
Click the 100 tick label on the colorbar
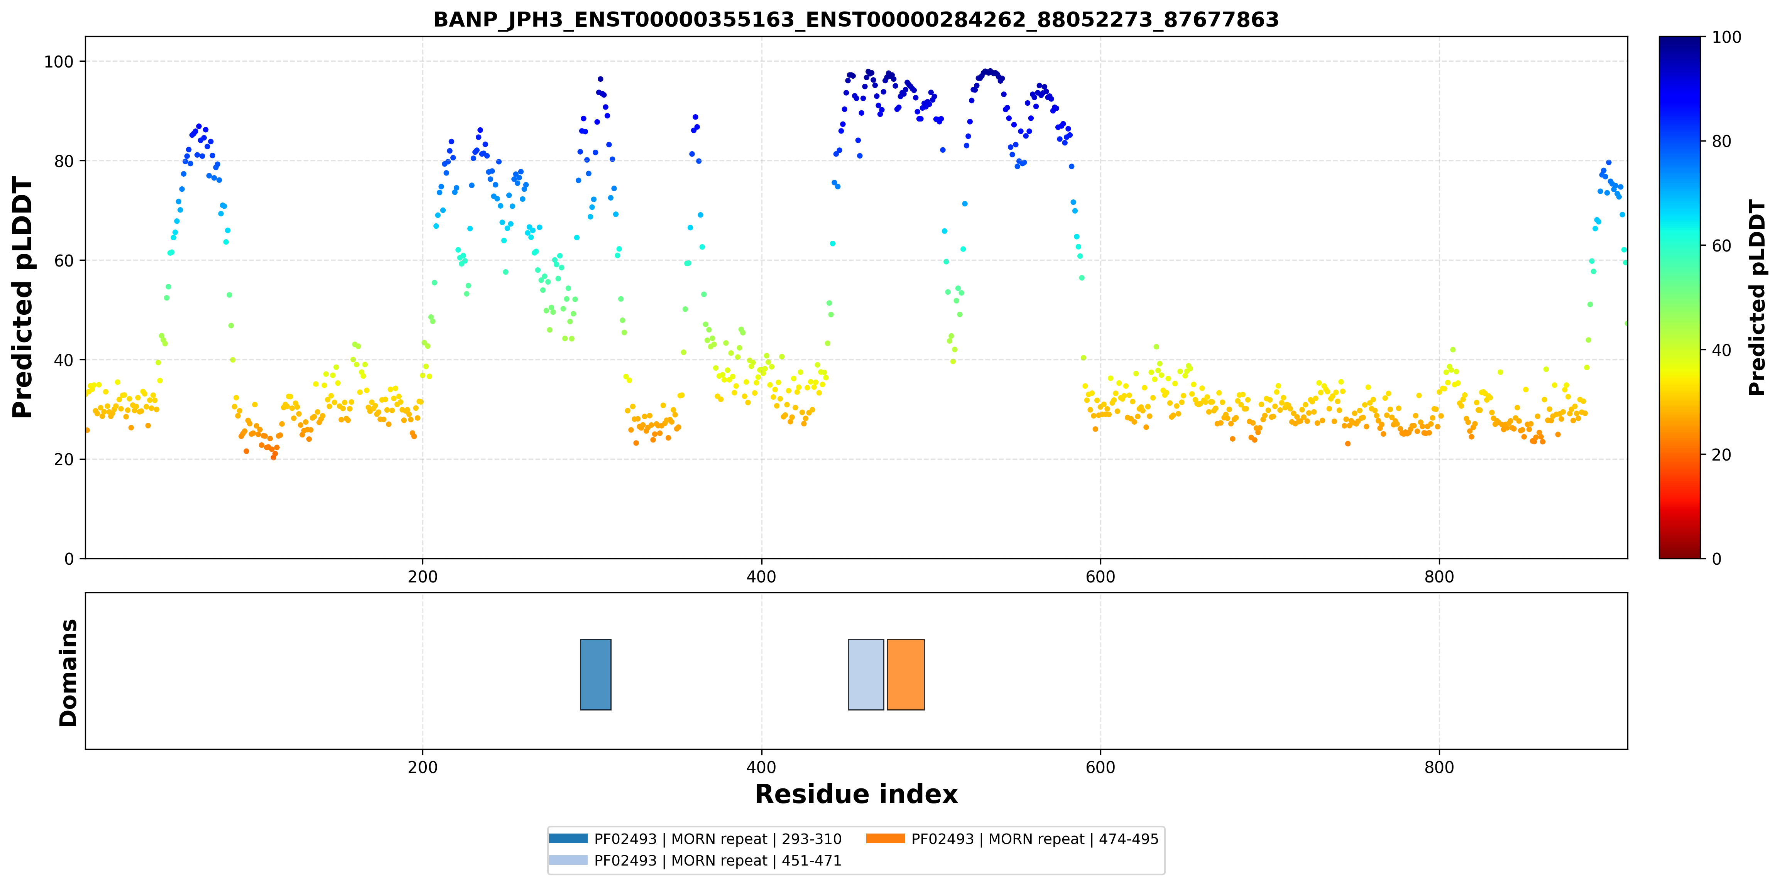tap(1726, 37)
